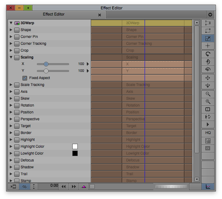The image size is (222, 199).
Task: Expand the Scale Tracking parameters
Action: [11, 85]
